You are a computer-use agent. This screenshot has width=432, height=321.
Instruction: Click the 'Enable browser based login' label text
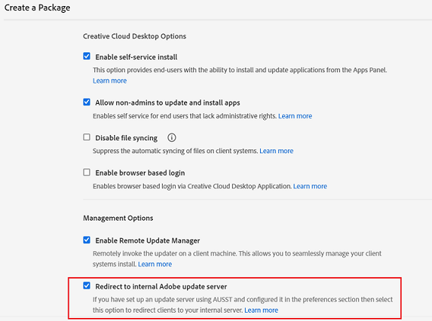140,173
